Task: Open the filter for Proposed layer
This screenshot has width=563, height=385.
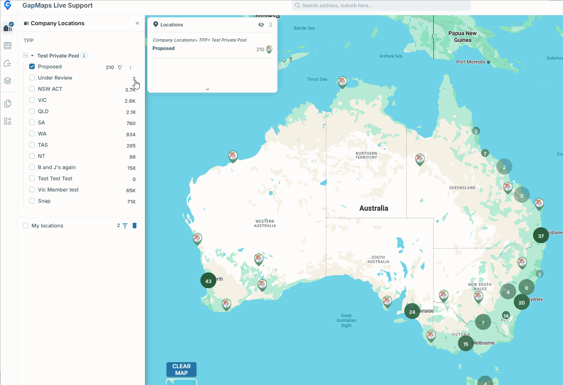Action: point(120,68)
